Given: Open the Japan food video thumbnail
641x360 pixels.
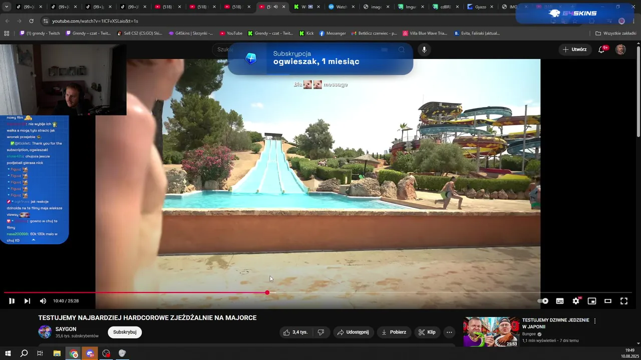Looking at the screenshot, I should coord(491,332).
